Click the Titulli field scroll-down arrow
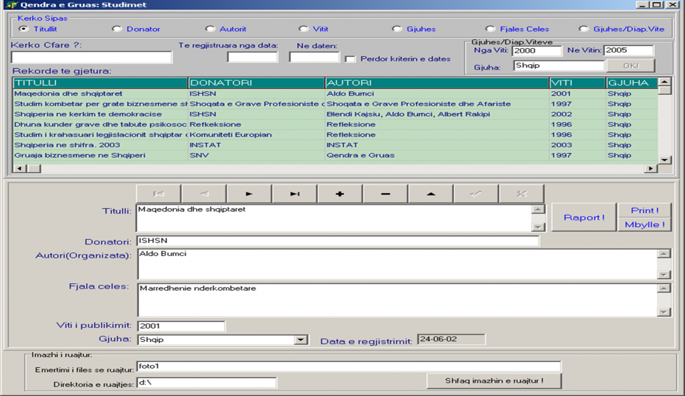The image size is (685, 396). click(539, 227)
